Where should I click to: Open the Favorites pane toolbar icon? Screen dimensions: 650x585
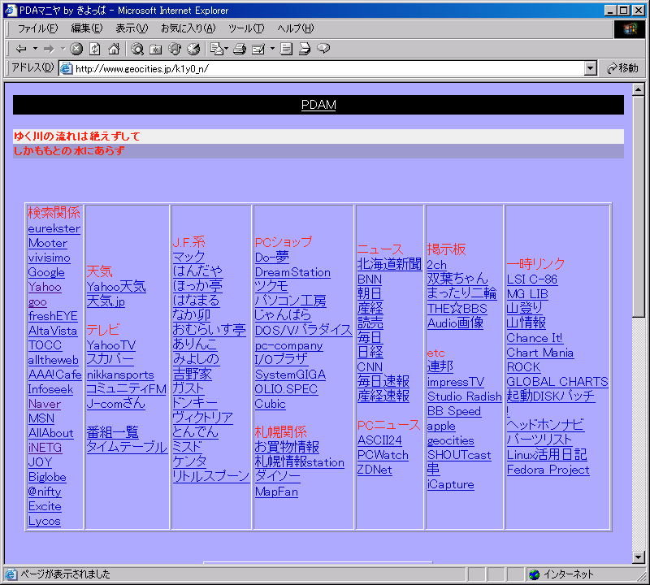pyautogui.click(x=155, y=49)
